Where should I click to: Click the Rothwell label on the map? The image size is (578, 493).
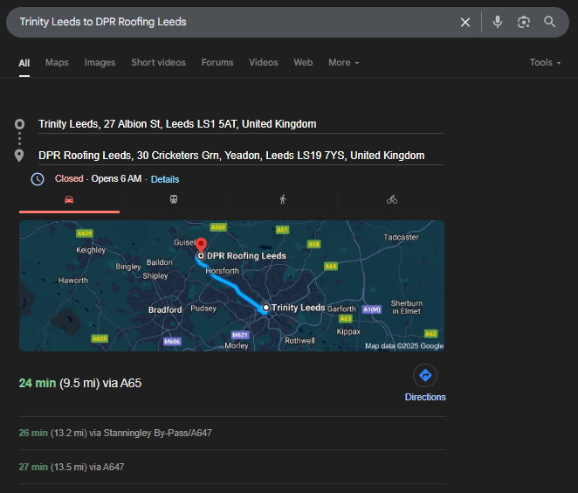coord(299,341)
